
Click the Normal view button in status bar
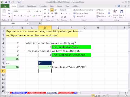click(93, 96)
